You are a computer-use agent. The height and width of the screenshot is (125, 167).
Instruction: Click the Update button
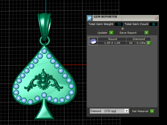tap(103, 33)
